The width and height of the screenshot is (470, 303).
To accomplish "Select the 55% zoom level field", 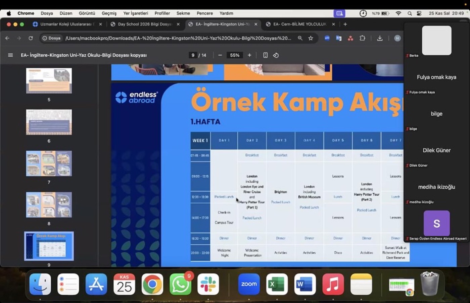I will (x=235, y=55).
